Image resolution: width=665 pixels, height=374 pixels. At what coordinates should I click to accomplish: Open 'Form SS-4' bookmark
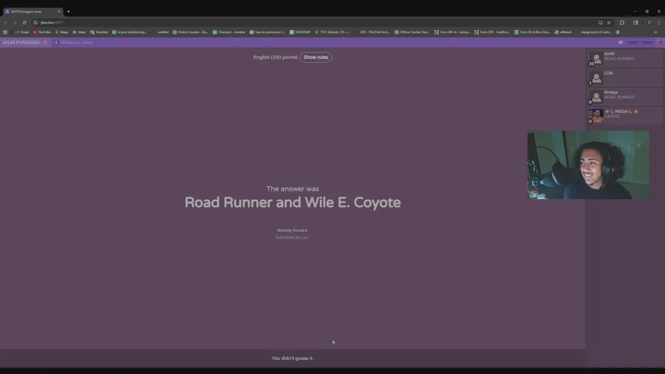(532, 32)
